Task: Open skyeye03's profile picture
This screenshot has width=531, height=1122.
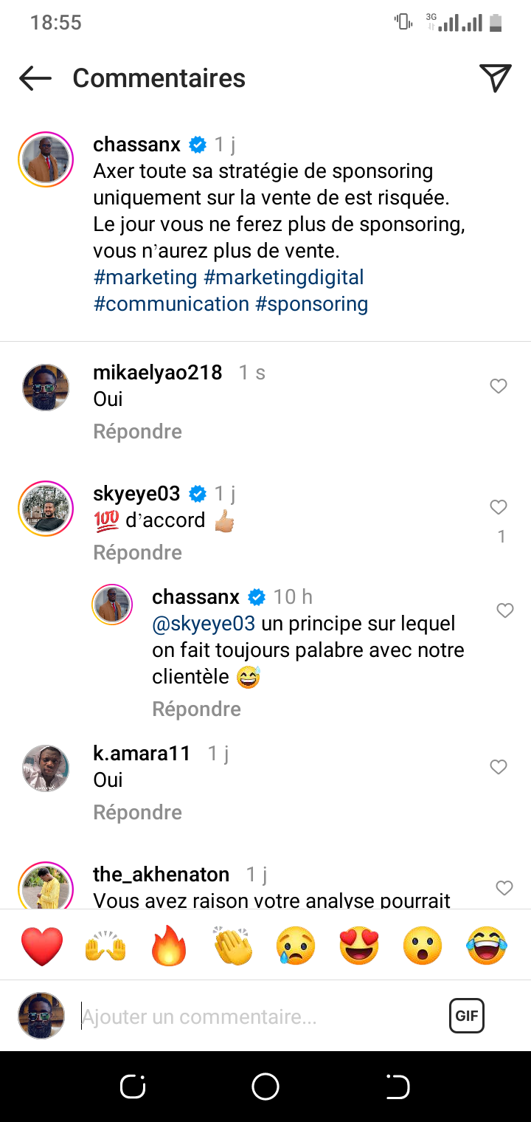Action: point(46,509)
